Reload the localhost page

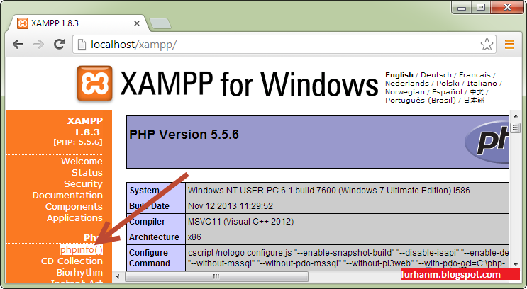60,44
